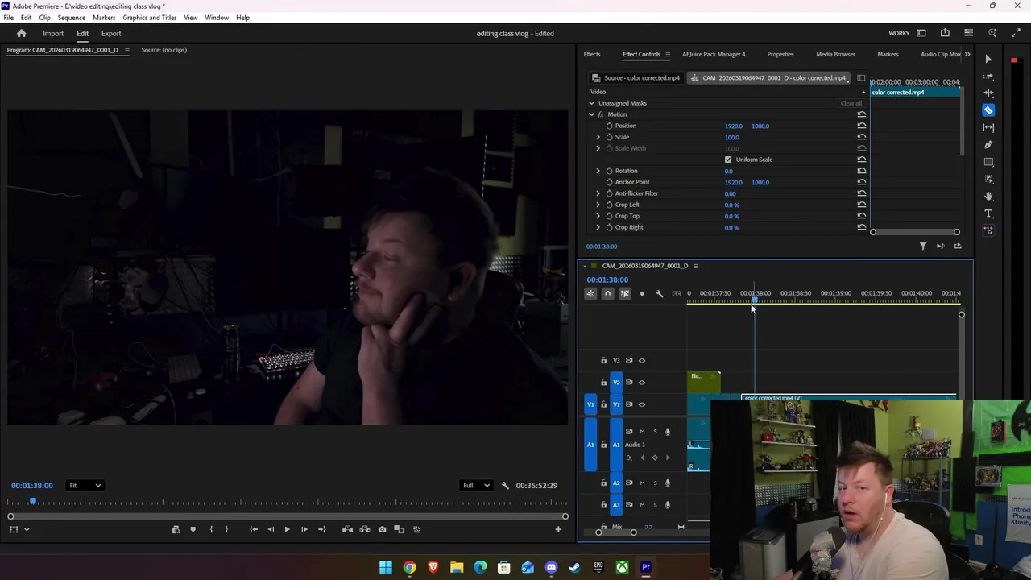Uncheck the Uniform Scale checkbox
Image resolution: width=1031 pixels, height=580 pixels.
728,159
